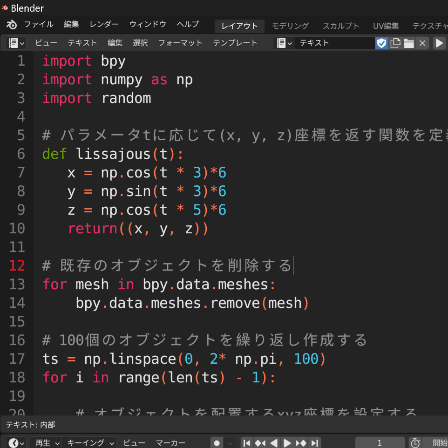Switch to the モデリング workspace tab
448x448 pixels.
[x=290, y=26]
